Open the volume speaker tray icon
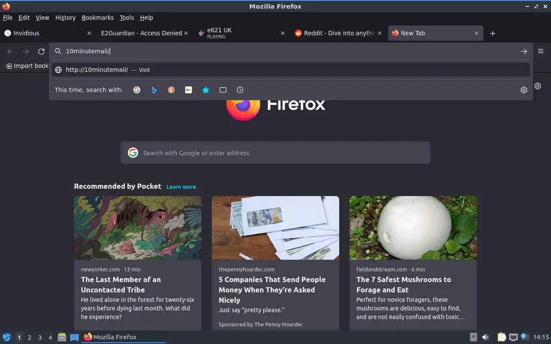 486,337
